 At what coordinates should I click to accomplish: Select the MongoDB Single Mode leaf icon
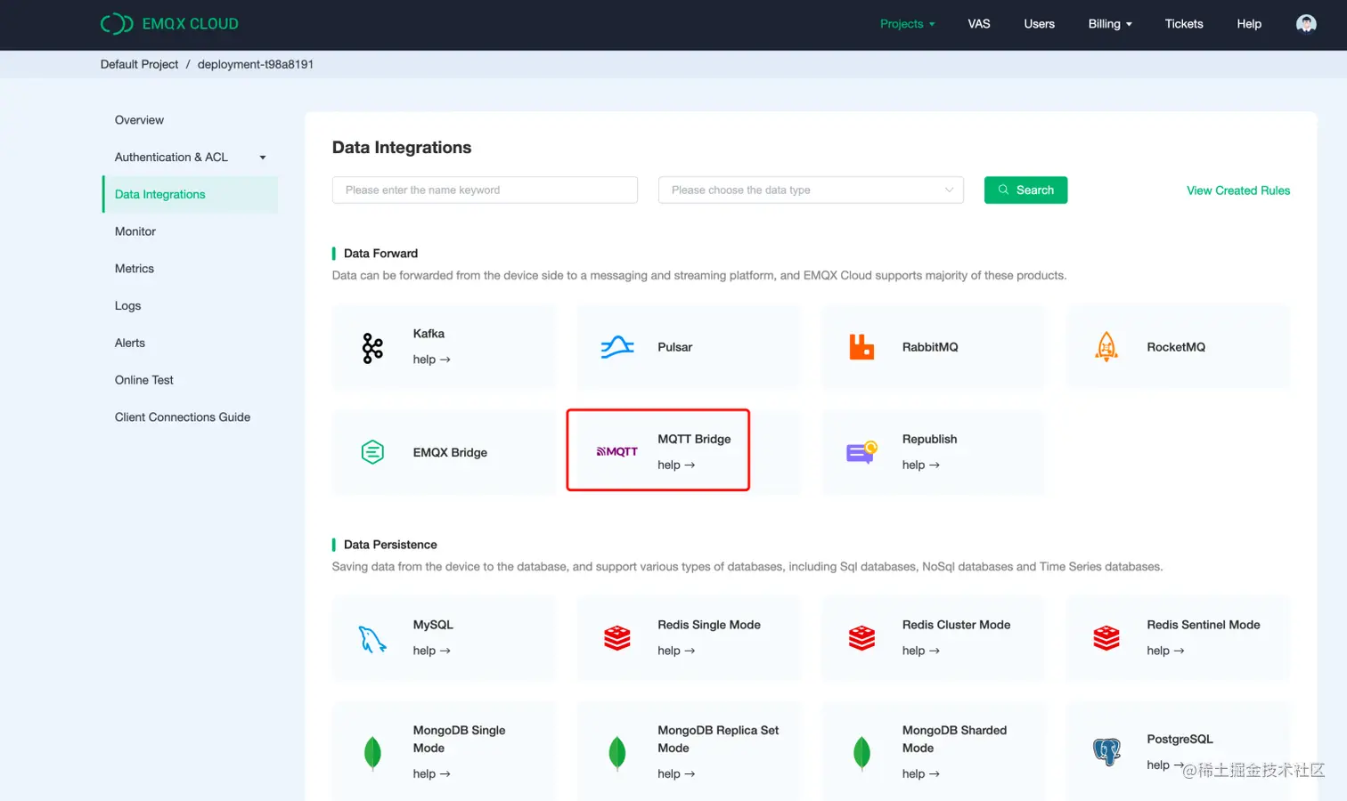coord(372,753)
